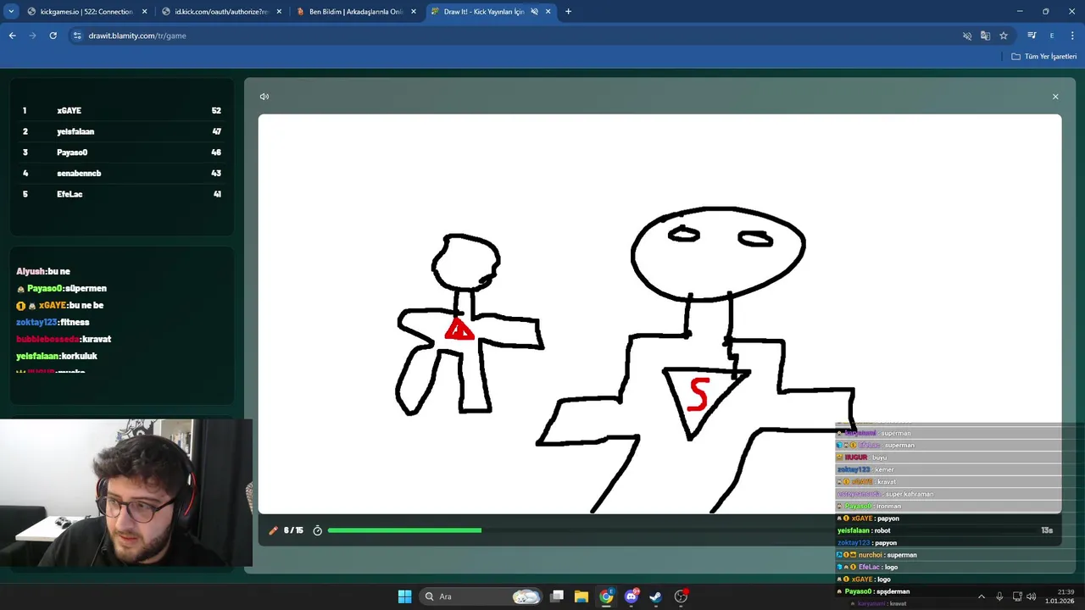1085x610 pixels.
Task: Click yeisfalaan's overlay message "robot"
Action: click(882, 530)
